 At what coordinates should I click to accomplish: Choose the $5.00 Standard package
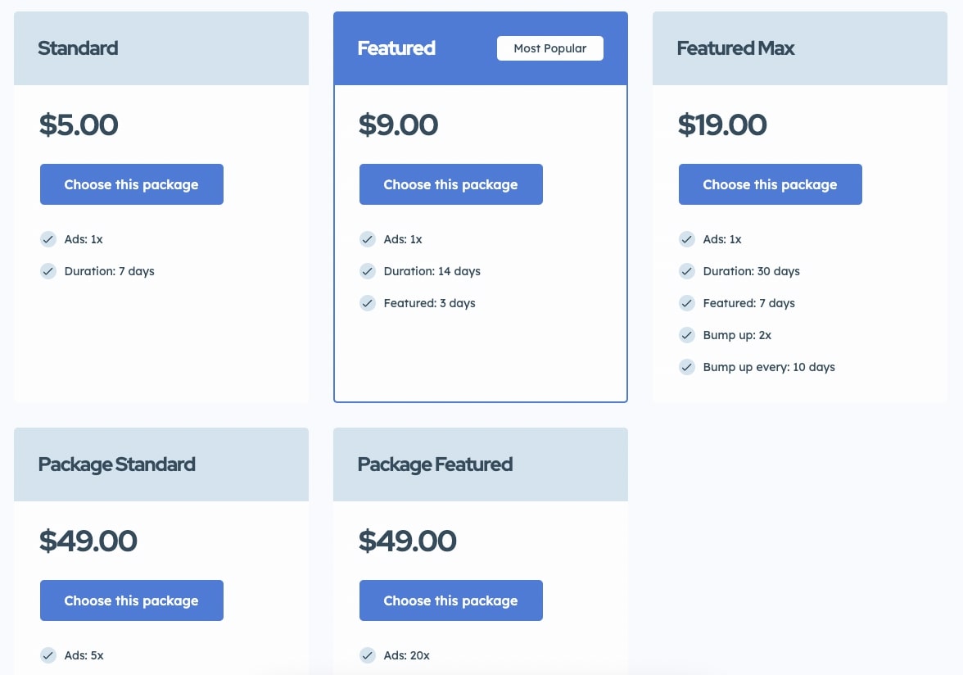coord(131,184)
